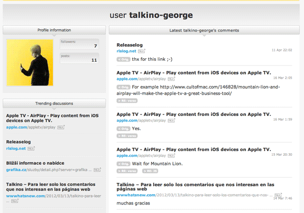Click RE: verzo badge under 'Wait for Mountain Lion.'

coord(127,171)
